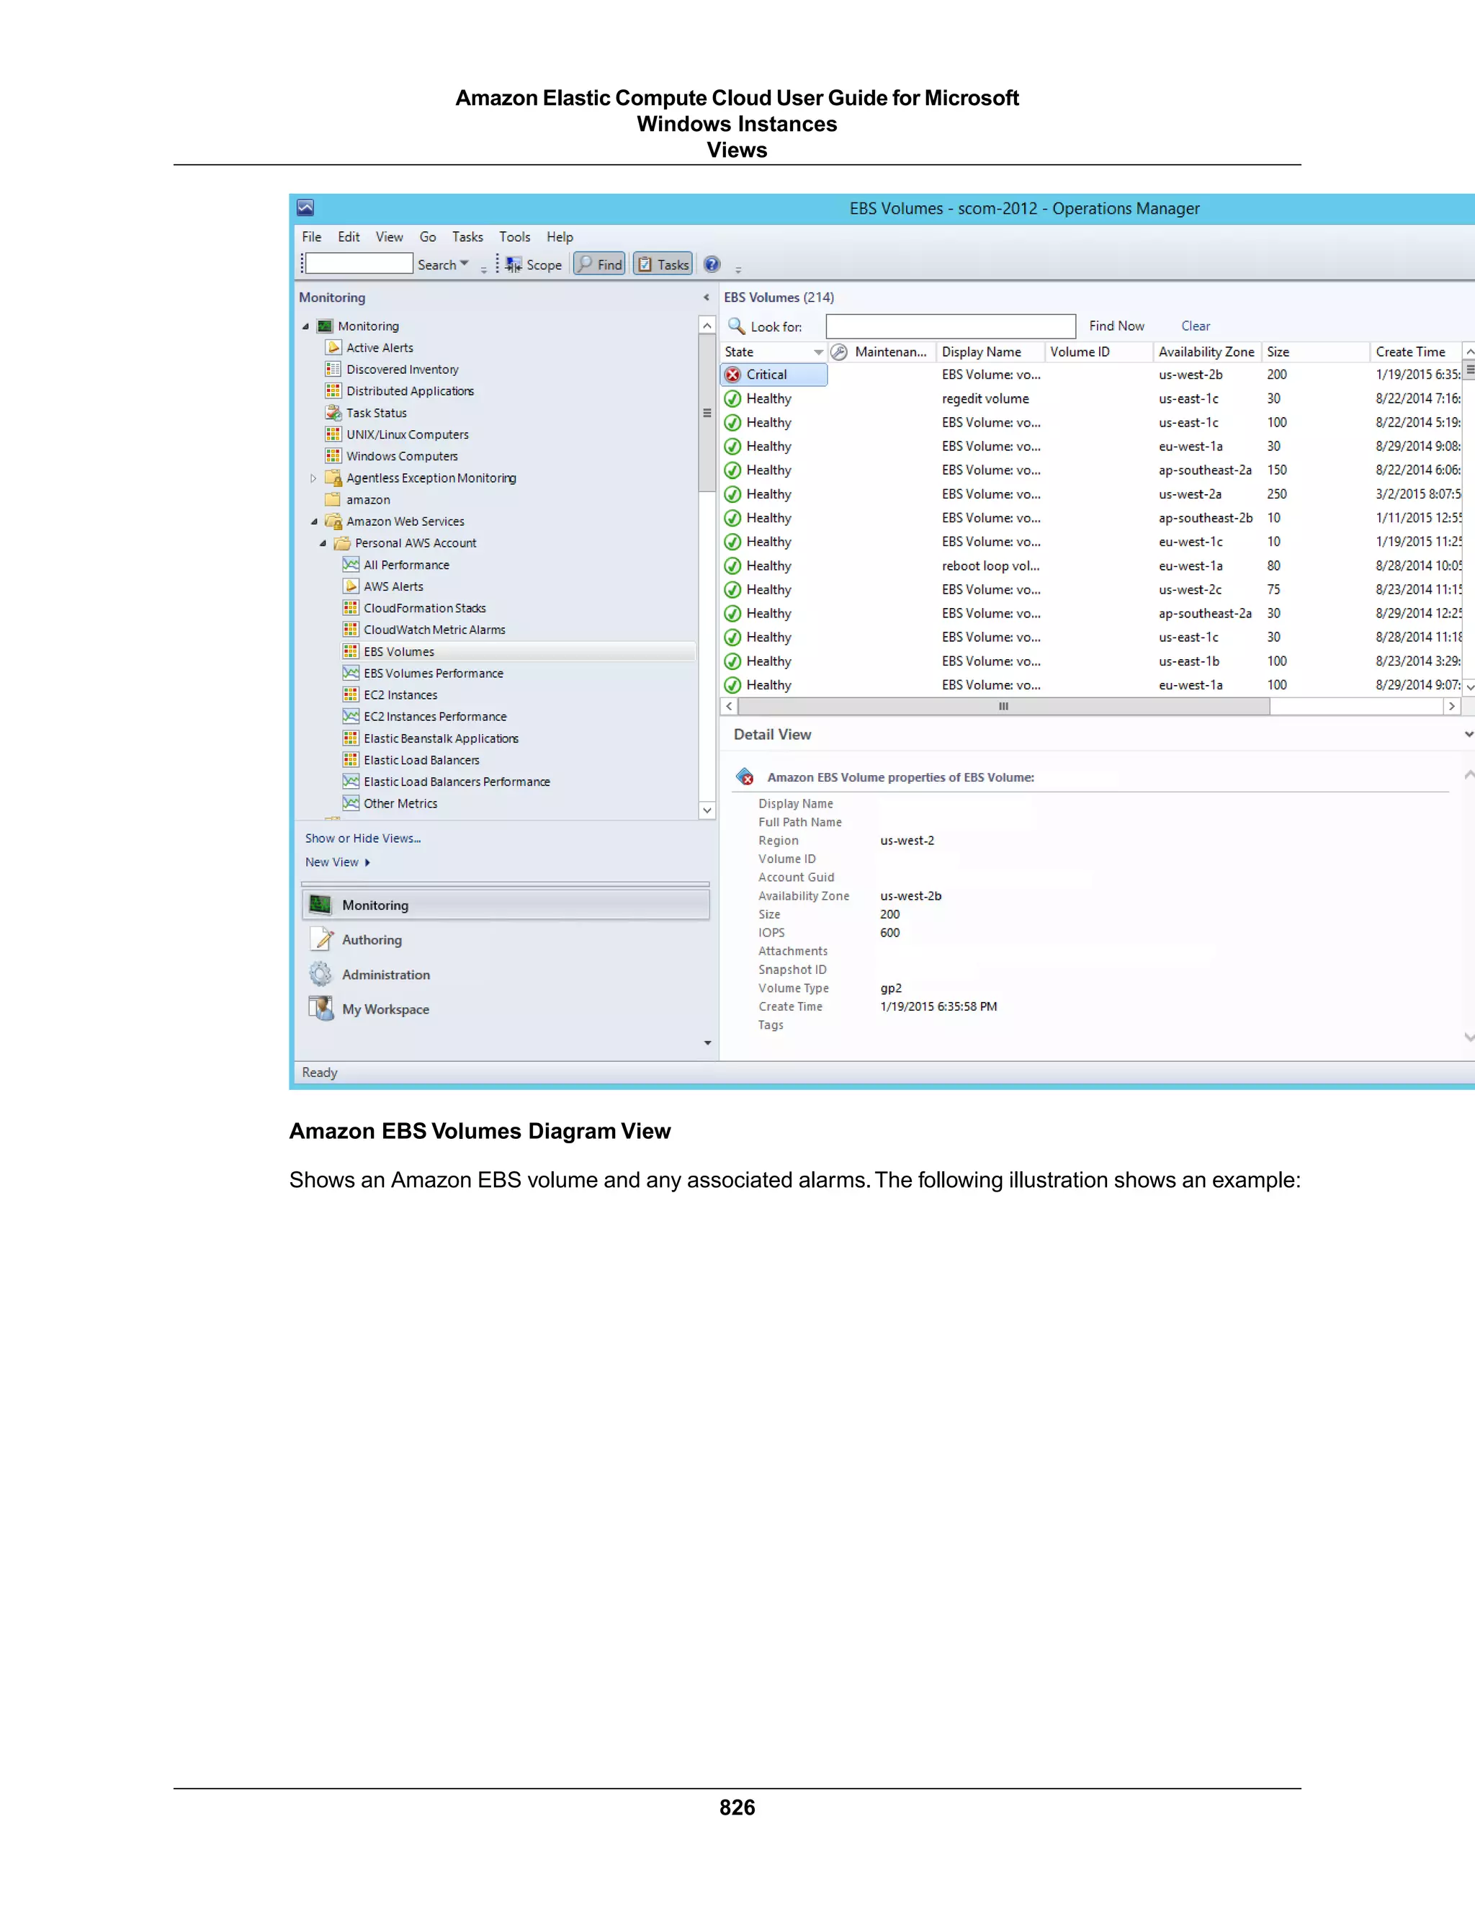Select Elastic Beanstalk Applications tree item
1475x1909 pixels.
441,738
